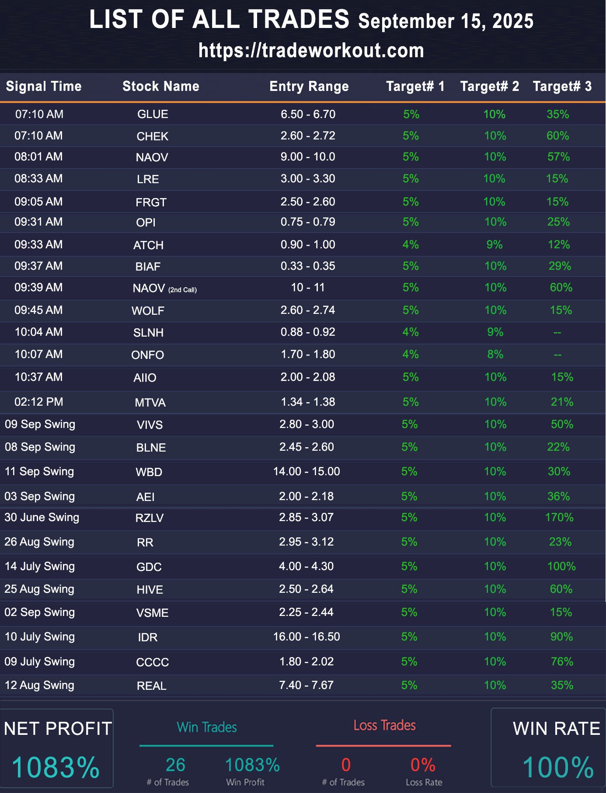Click the REAL stock name

[x=151, y=686]
